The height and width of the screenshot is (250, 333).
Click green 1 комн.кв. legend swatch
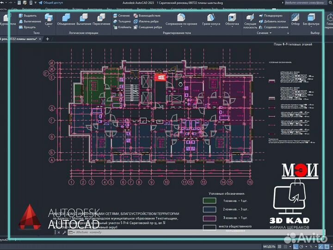click(210, 200)
